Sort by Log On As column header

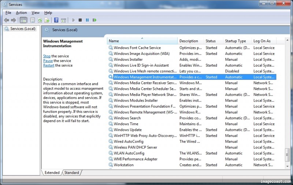pos(264,41)
